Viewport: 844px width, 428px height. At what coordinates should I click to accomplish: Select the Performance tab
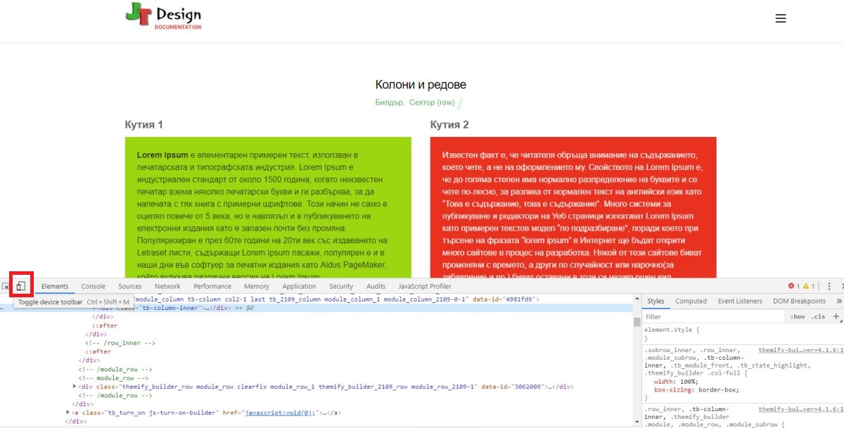click(x=212, y=287)
